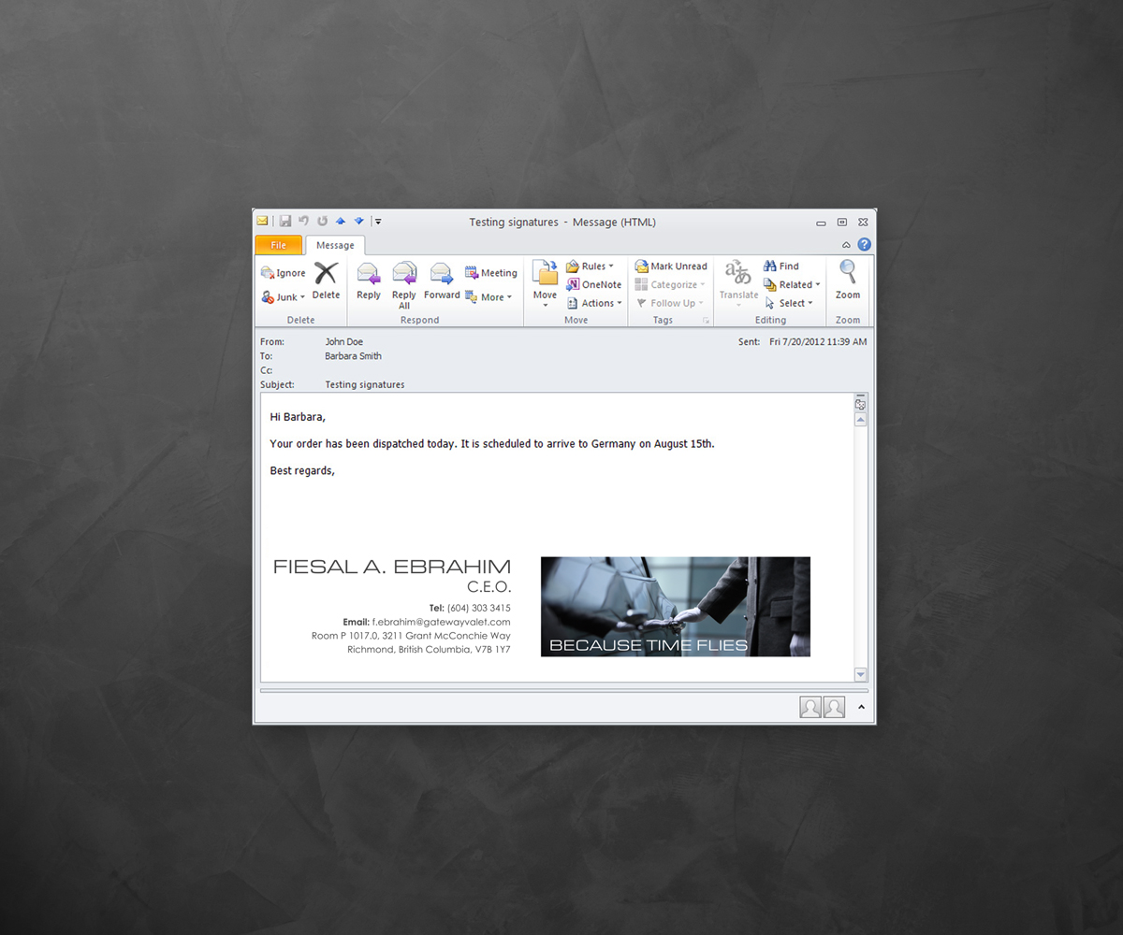This screenshot has height=935, width=1123.
Task: Click the Next Item blue down arrow
Action: coord(358,222)
